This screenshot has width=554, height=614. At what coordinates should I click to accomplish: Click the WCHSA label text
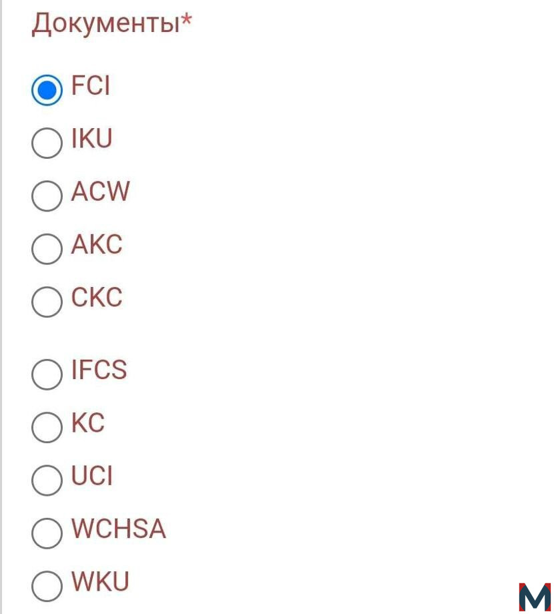(x=119, y=529)
